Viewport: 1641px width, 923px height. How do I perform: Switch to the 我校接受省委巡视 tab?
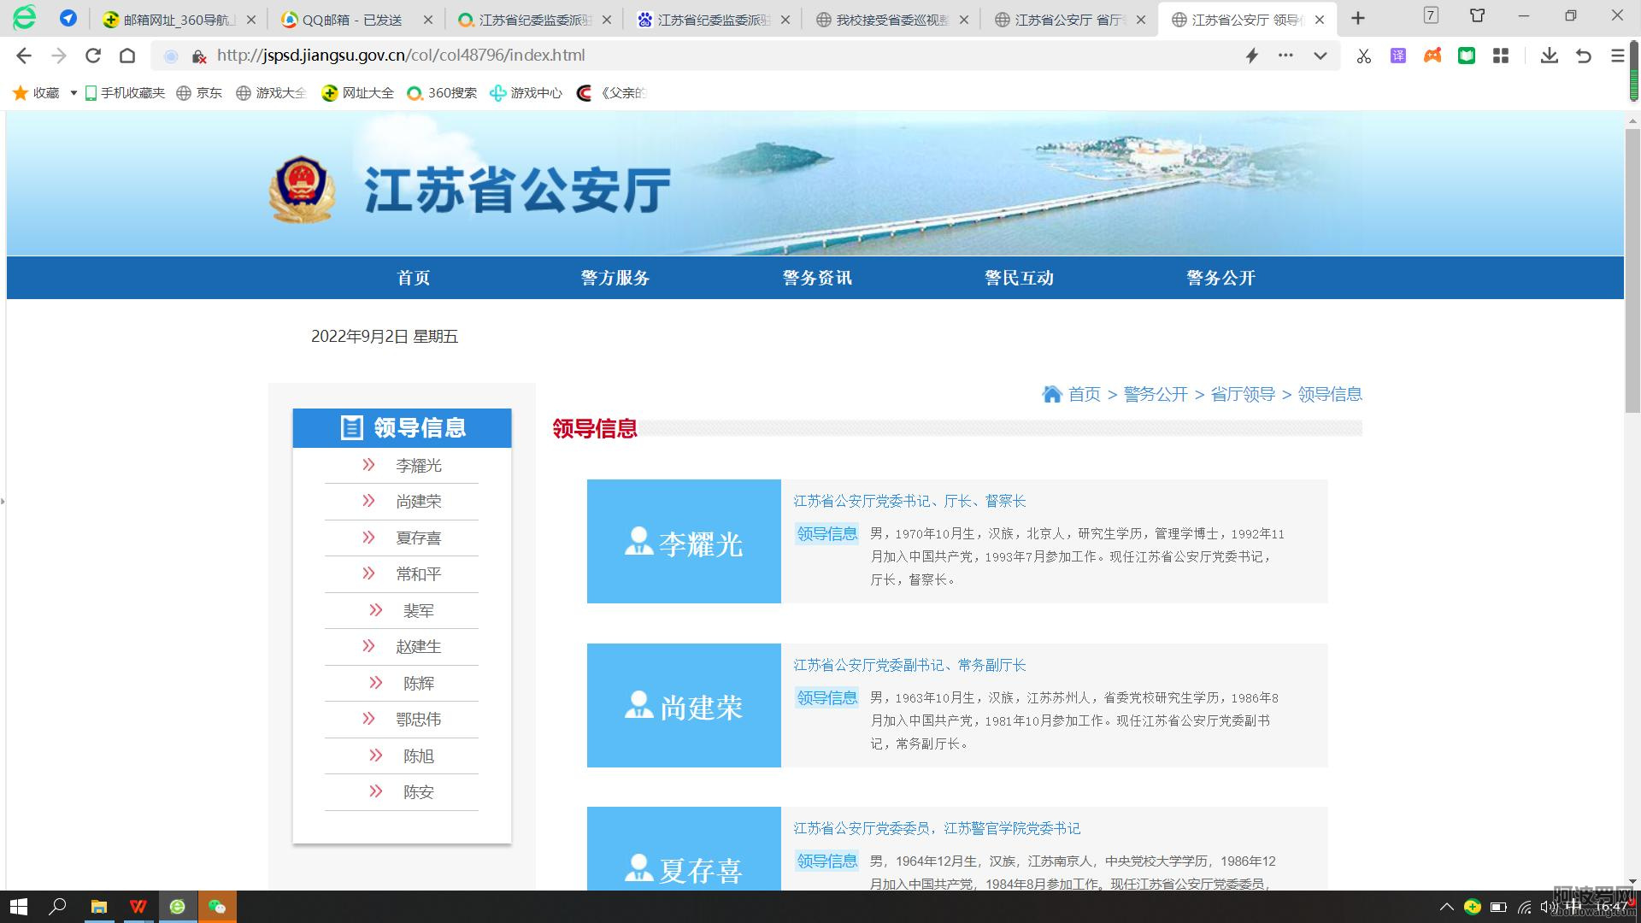[x=891, y=20]
